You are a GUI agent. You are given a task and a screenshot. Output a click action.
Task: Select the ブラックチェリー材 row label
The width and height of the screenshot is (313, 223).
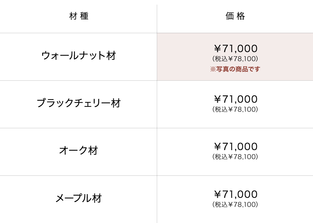(x=79, y=103)
